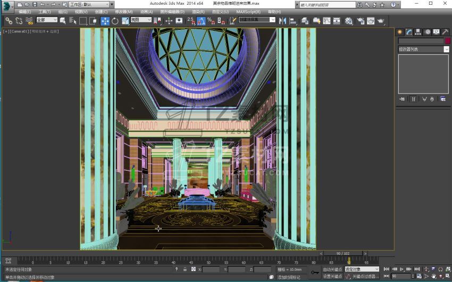
Task: Toggle Auto Key (自动关键点) mode
Action: (332, 269)
